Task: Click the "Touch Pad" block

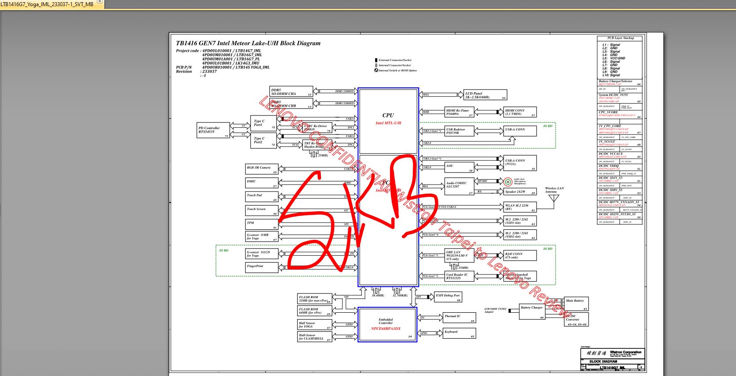Action: [x=262, y=197]
